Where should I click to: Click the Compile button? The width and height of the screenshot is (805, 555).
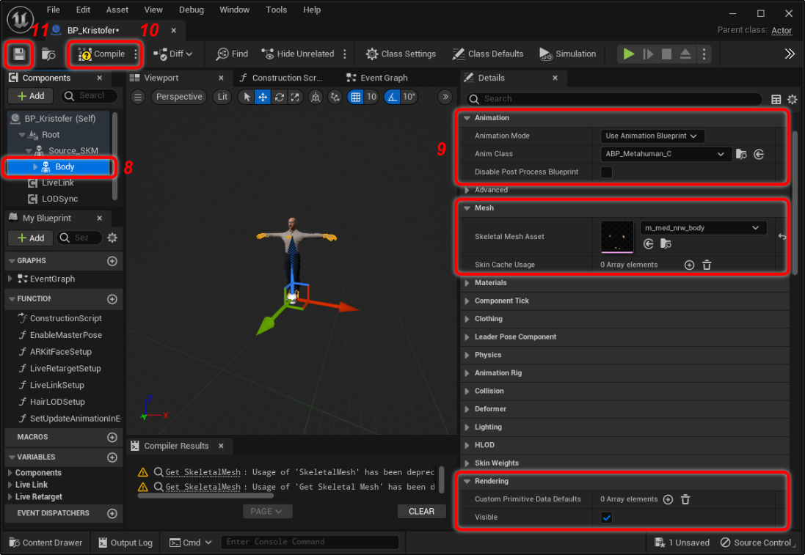(102, 54)
